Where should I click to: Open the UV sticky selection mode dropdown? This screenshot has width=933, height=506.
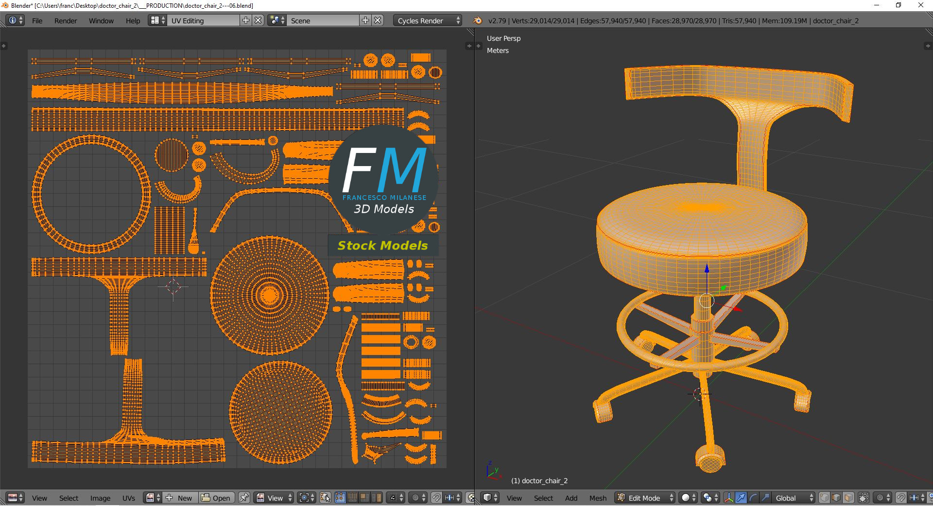click(395, 498)
